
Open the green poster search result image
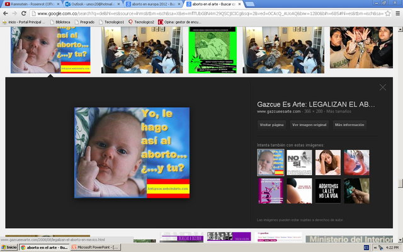[x=213, y=50]
